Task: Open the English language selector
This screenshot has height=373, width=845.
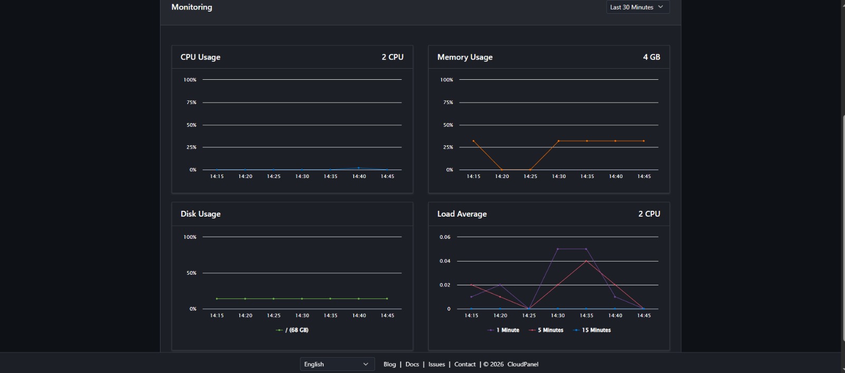Action: [x=336, y=364]
